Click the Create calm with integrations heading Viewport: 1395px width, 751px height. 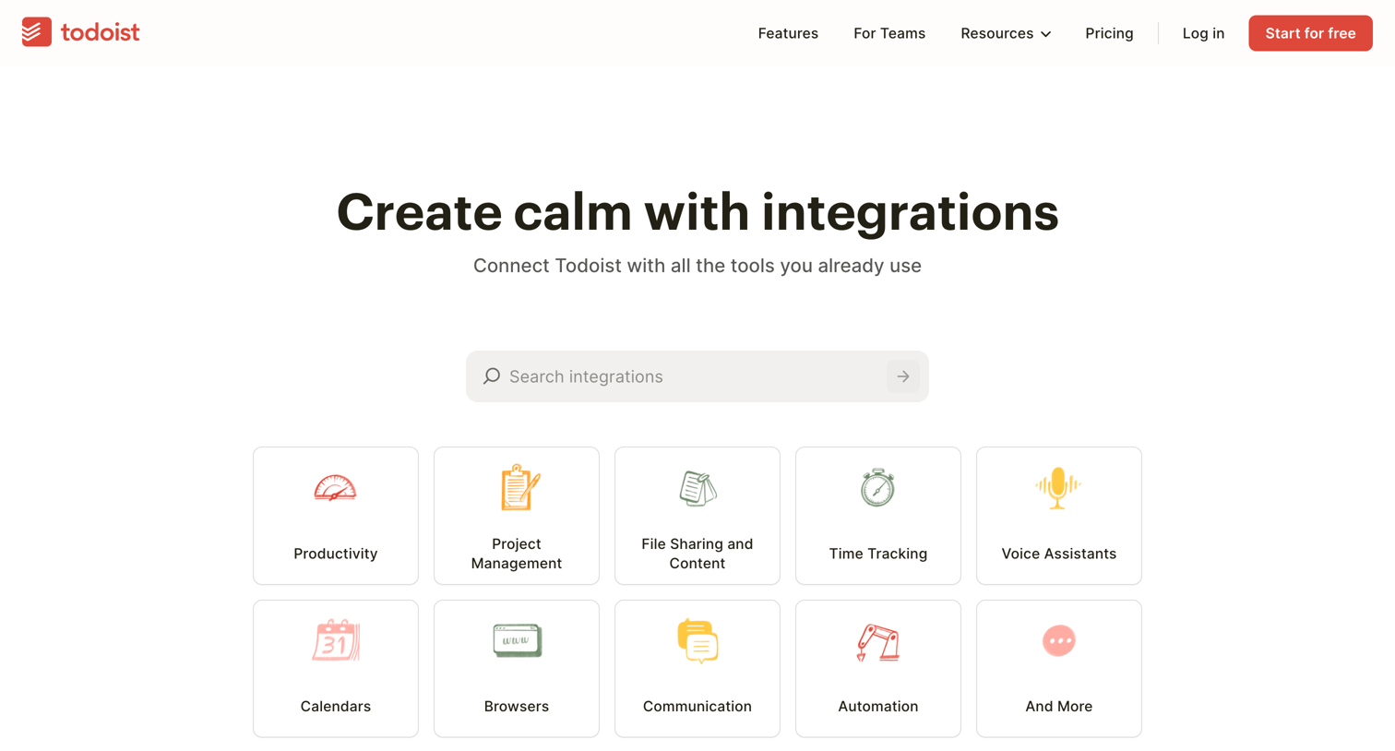coord(697,212)
